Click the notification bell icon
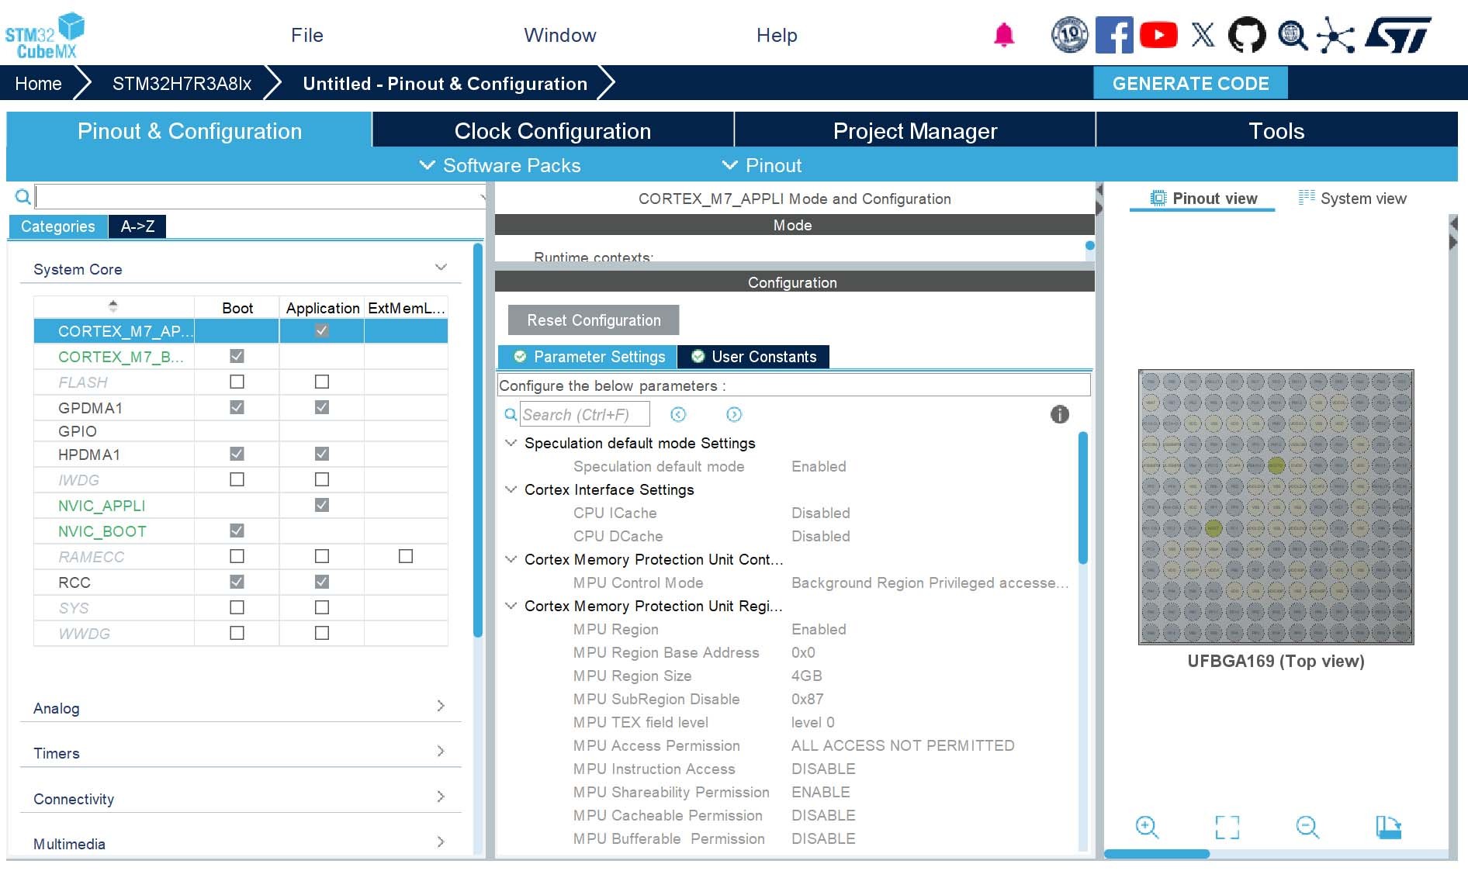 [1004, 35]
